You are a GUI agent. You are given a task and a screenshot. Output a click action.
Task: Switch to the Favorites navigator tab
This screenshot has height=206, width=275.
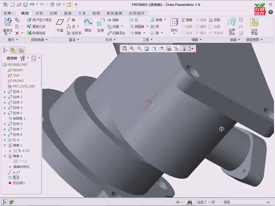[x=21, y=50]
